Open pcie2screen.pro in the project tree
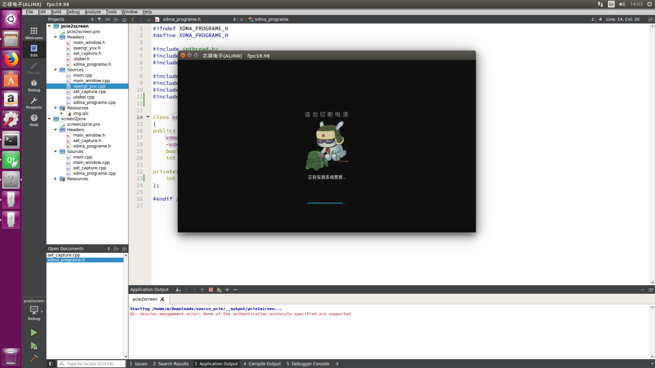This screenshot has width=655, height=368. pyautogui.click(x=83, y=32)
